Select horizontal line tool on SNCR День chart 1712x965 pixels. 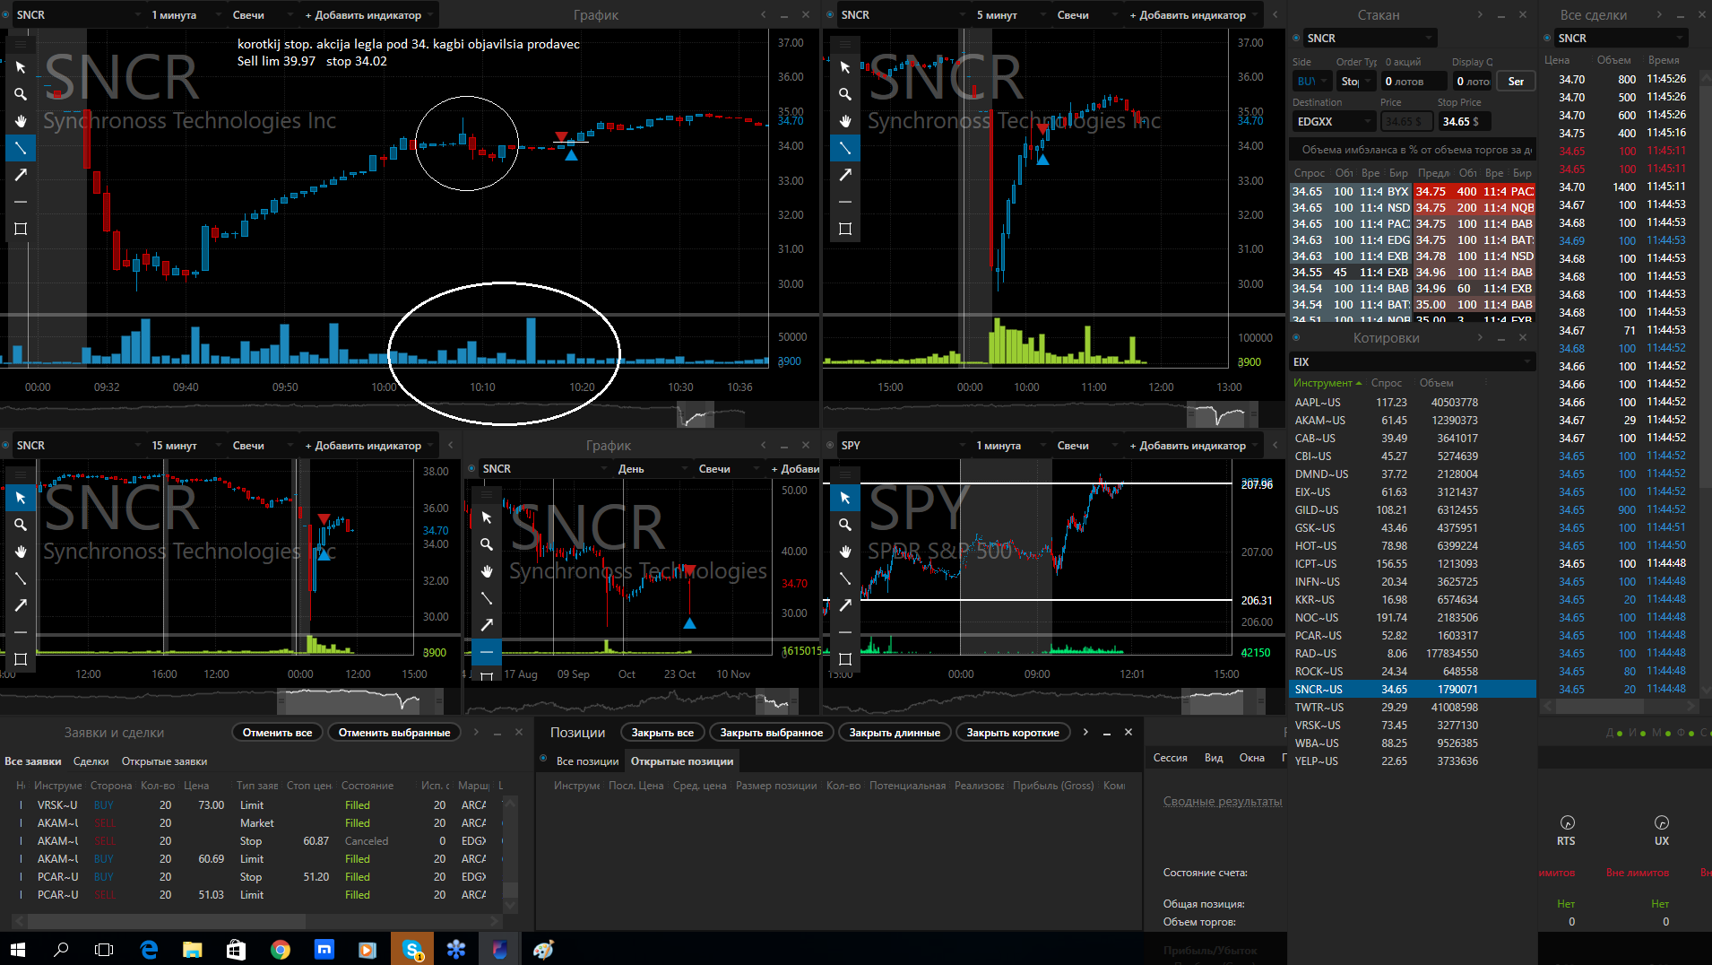tap(487, 652)
